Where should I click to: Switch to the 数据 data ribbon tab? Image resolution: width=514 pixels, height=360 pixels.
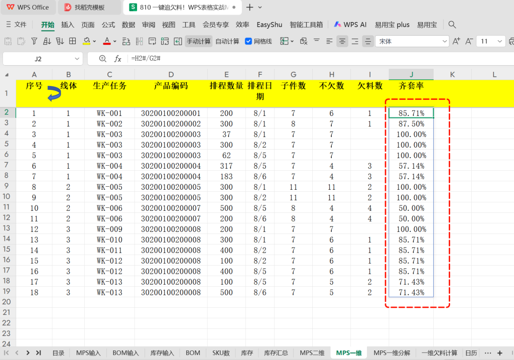point(128,25)
